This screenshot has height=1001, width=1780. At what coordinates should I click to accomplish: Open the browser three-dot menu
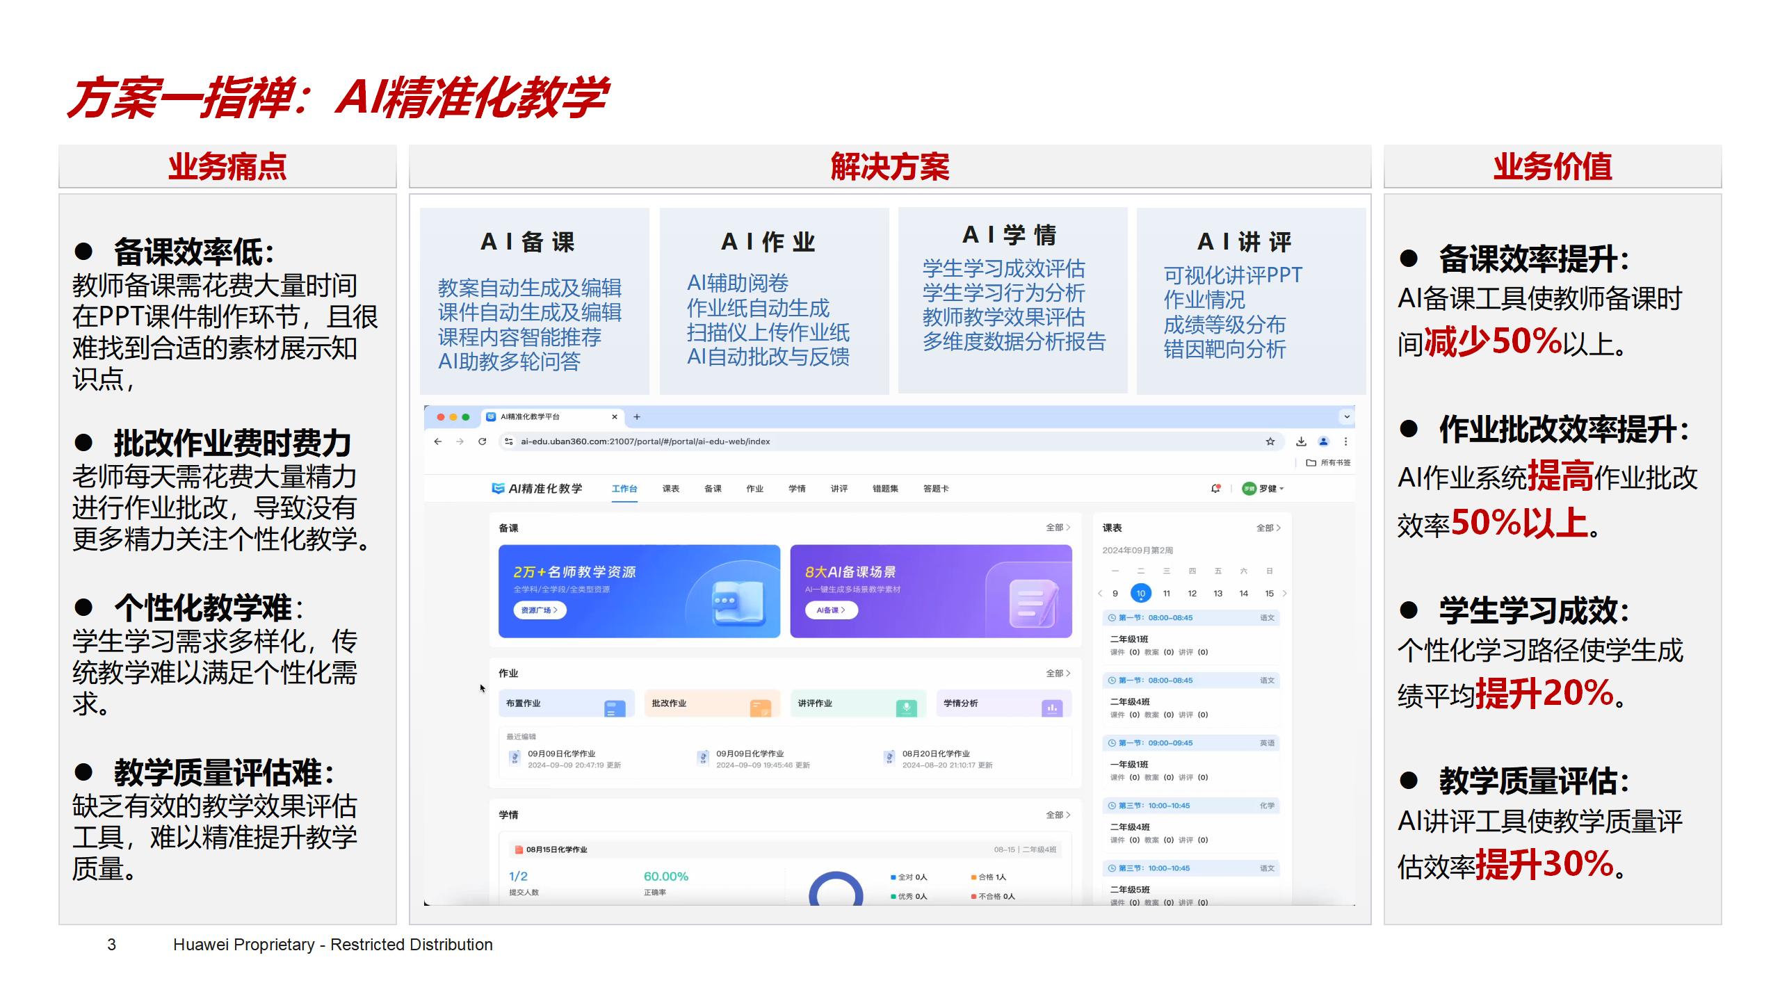coord(1345,441)
